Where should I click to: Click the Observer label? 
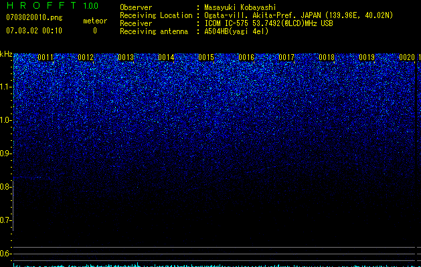click(x=136, y=7)
